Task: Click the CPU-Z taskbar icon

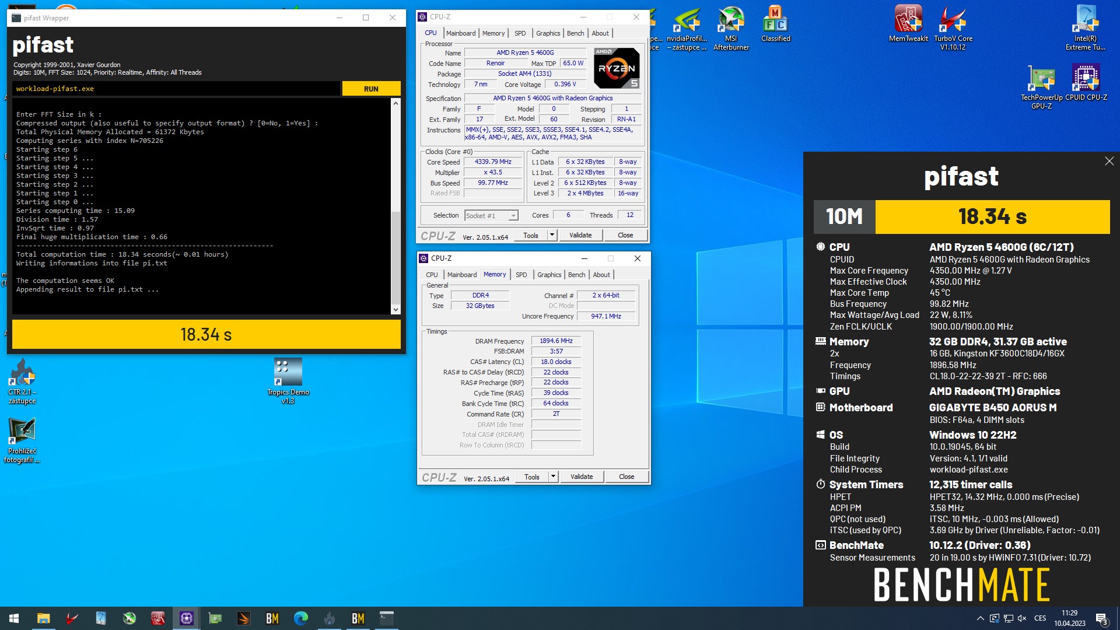Action: coord(187,618)
